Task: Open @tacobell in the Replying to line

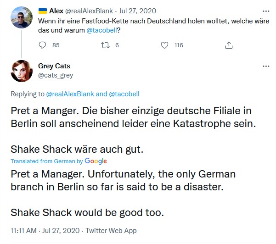Action: tap(124, 94)
